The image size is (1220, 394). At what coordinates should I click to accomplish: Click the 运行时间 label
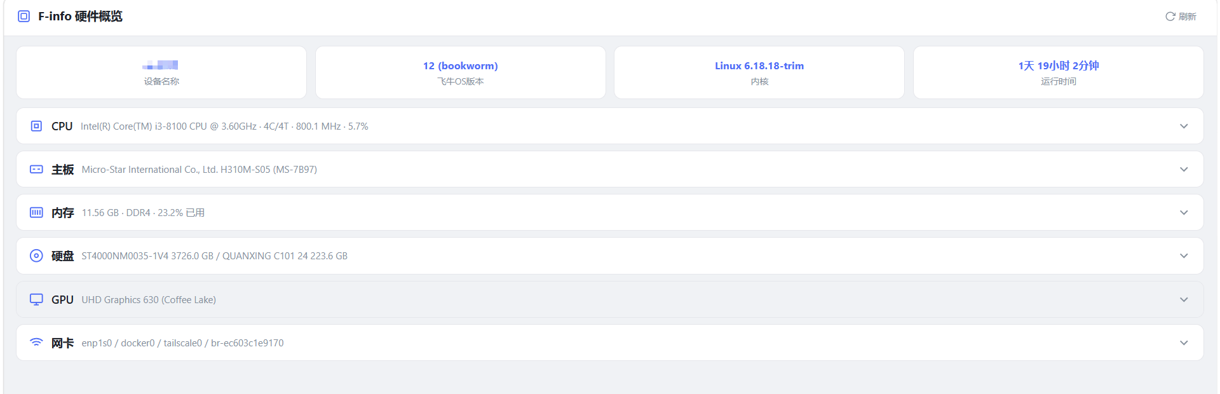(x=1059, y=81)
